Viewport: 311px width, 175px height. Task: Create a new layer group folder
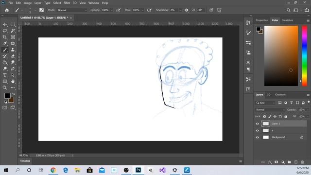tap(289, 162)
